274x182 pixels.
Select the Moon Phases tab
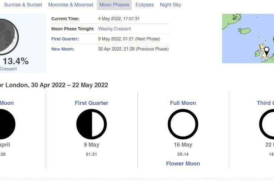point(114,5)
